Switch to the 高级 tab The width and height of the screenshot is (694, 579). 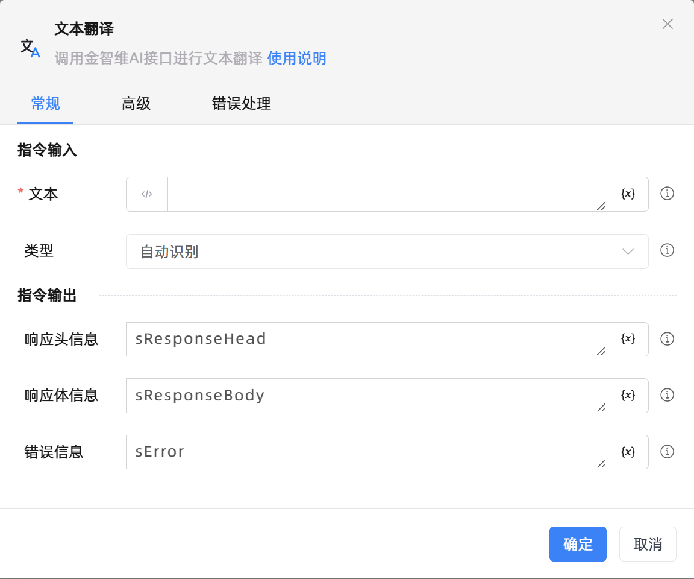tap(136, 104)
